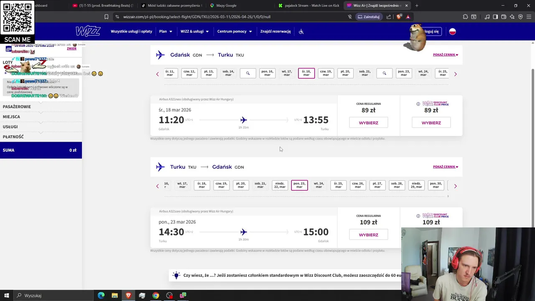The height and width of the screenshot is (301, 535).
Task: Open the Leo AI sparkle icon
Action: (512, 17)
